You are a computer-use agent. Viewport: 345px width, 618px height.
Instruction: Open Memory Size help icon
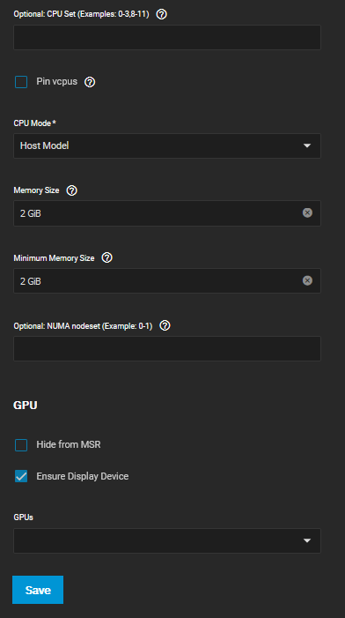(72, 190)
